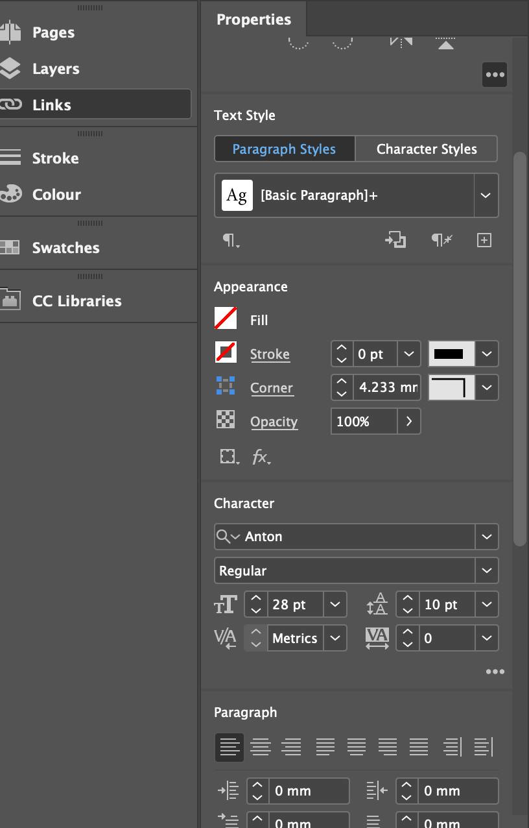Open the Anton font family dropdown

(486, 537)
